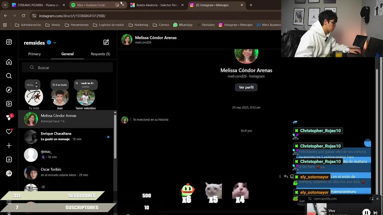Click Te mencionó en su historia message

pos(151,119)
